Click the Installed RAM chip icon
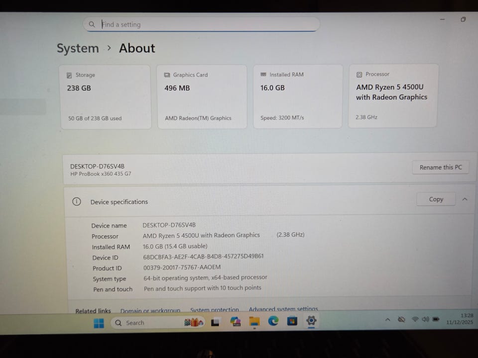478x358 pixels. pyautogui.click(x=263, y=75)
